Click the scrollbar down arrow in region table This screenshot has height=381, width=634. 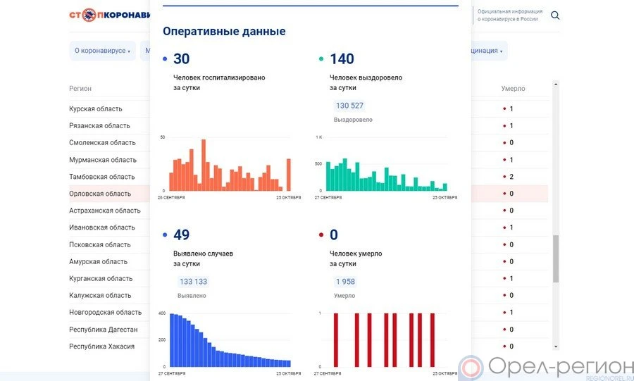tap(556, 346)
